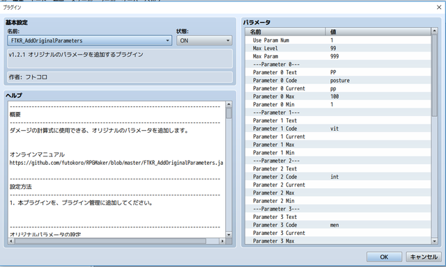Click the help text scroll up arrow
Image resolution: width=446 pixels, height=267 pixels.
click(x=229, y=104)
